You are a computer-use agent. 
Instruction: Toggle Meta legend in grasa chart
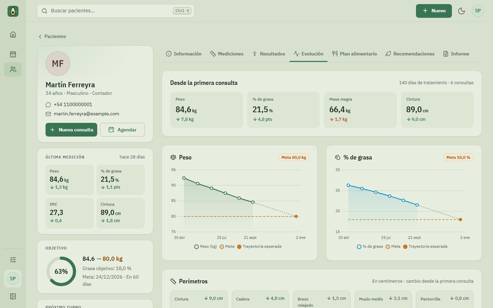pos(393,246)
